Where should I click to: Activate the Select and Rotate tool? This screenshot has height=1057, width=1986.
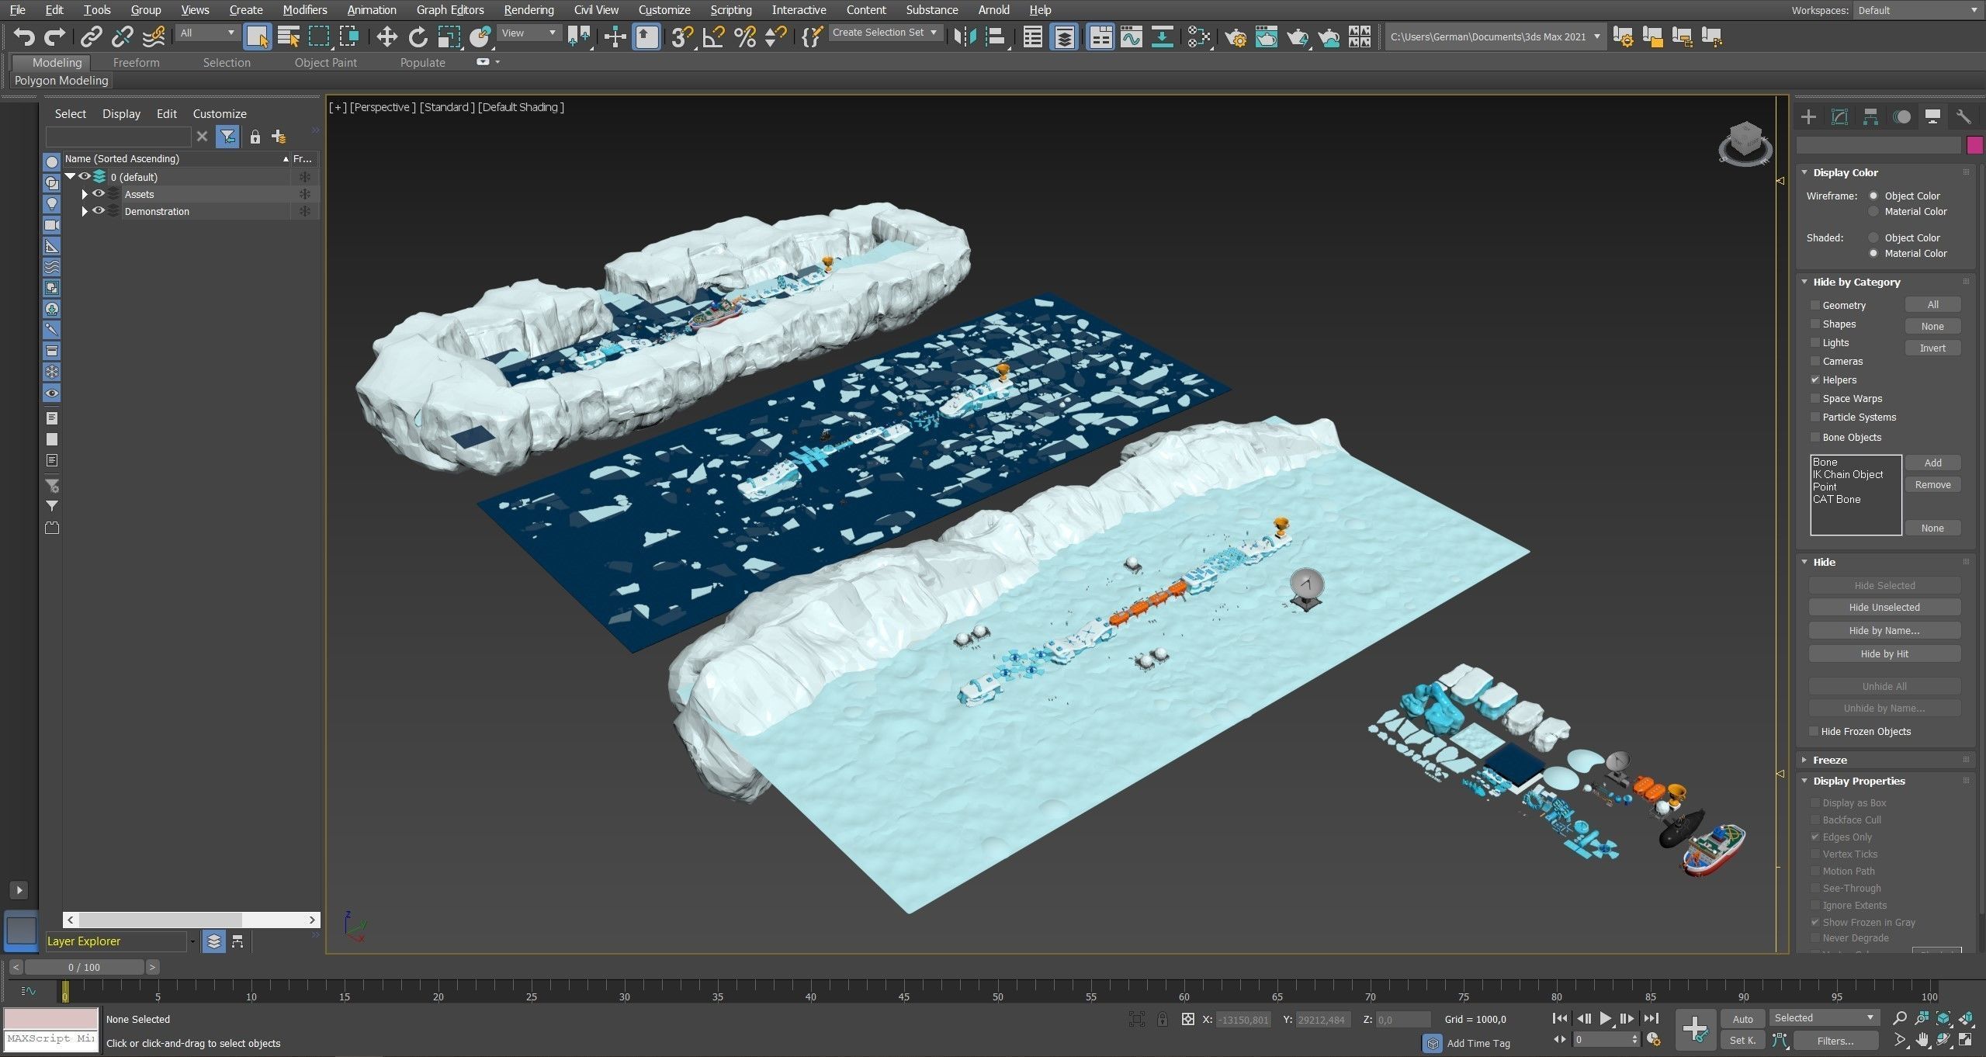point(418,36)
